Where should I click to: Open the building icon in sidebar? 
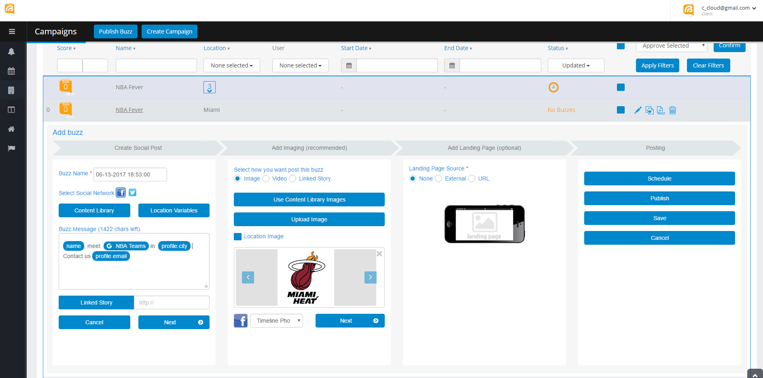11,90
